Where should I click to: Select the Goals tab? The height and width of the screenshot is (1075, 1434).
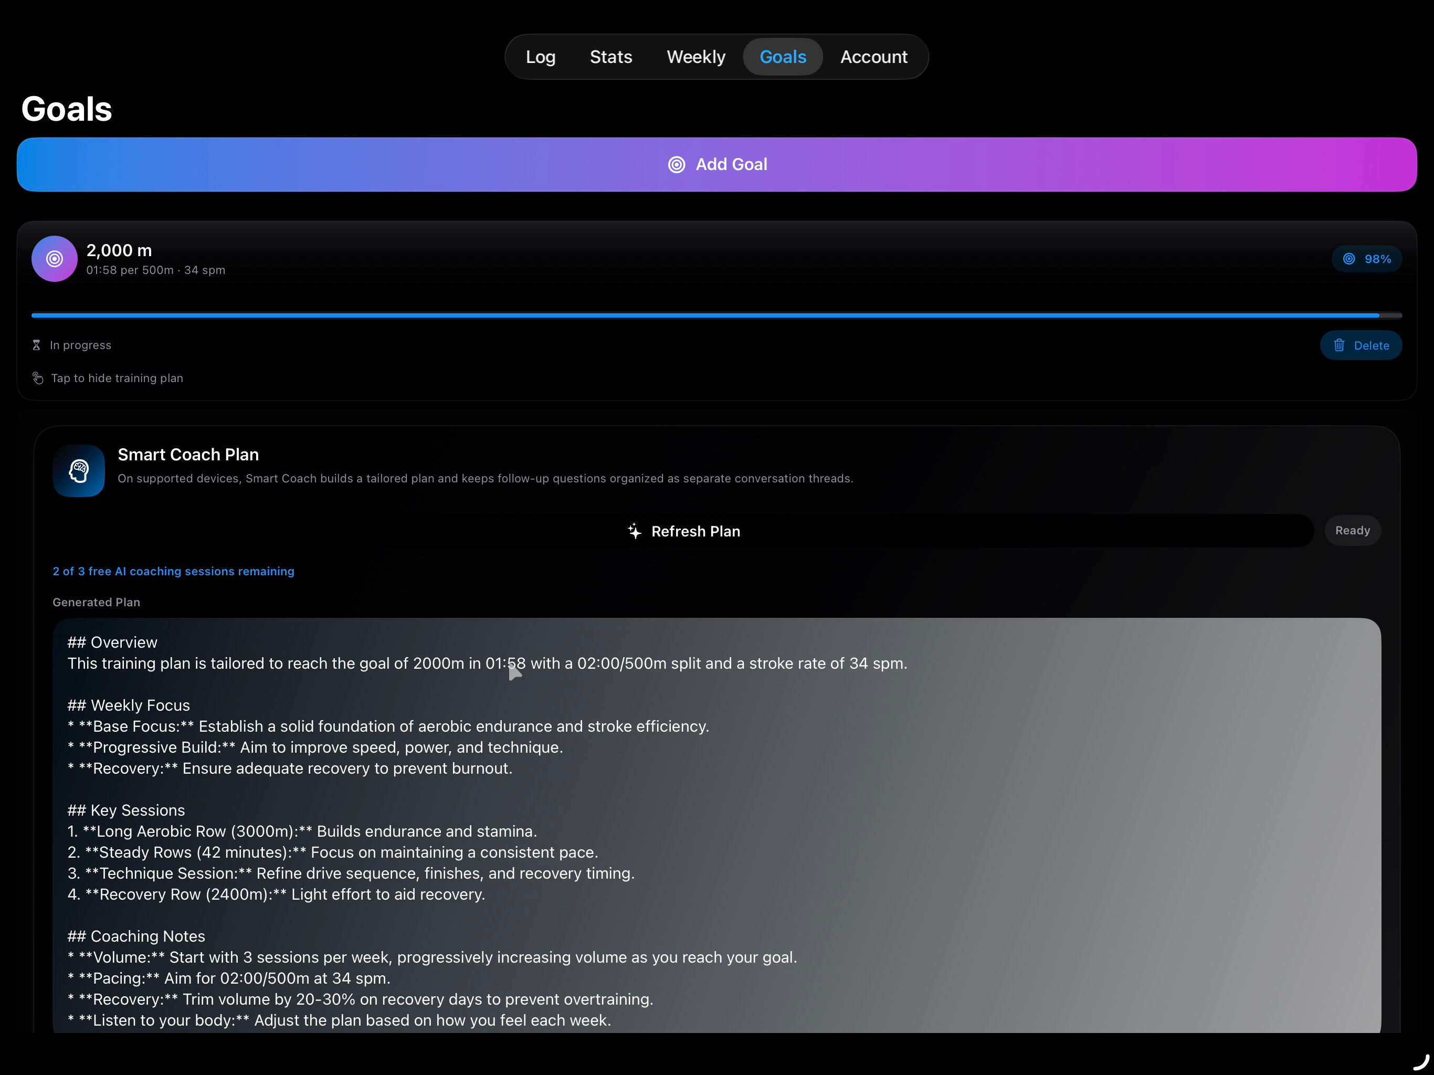[783, 57]
